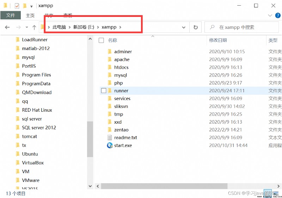
Task: Expand the ribbon with the chevron
Action: tap(270, 16)
